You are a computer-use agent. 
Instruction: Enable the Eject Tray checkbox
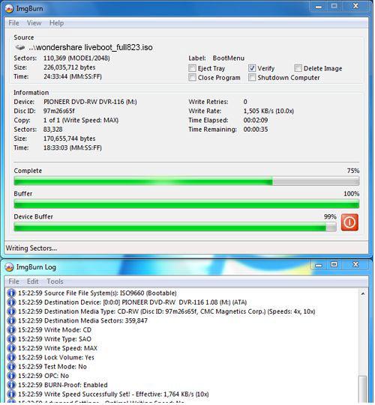pyautogui.click(x=192, y=68)
